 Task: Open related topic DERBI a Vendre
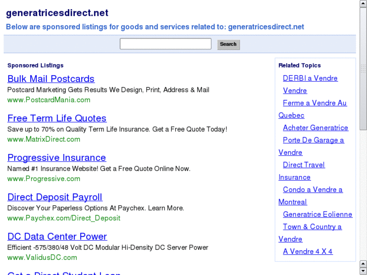(310, 78)
